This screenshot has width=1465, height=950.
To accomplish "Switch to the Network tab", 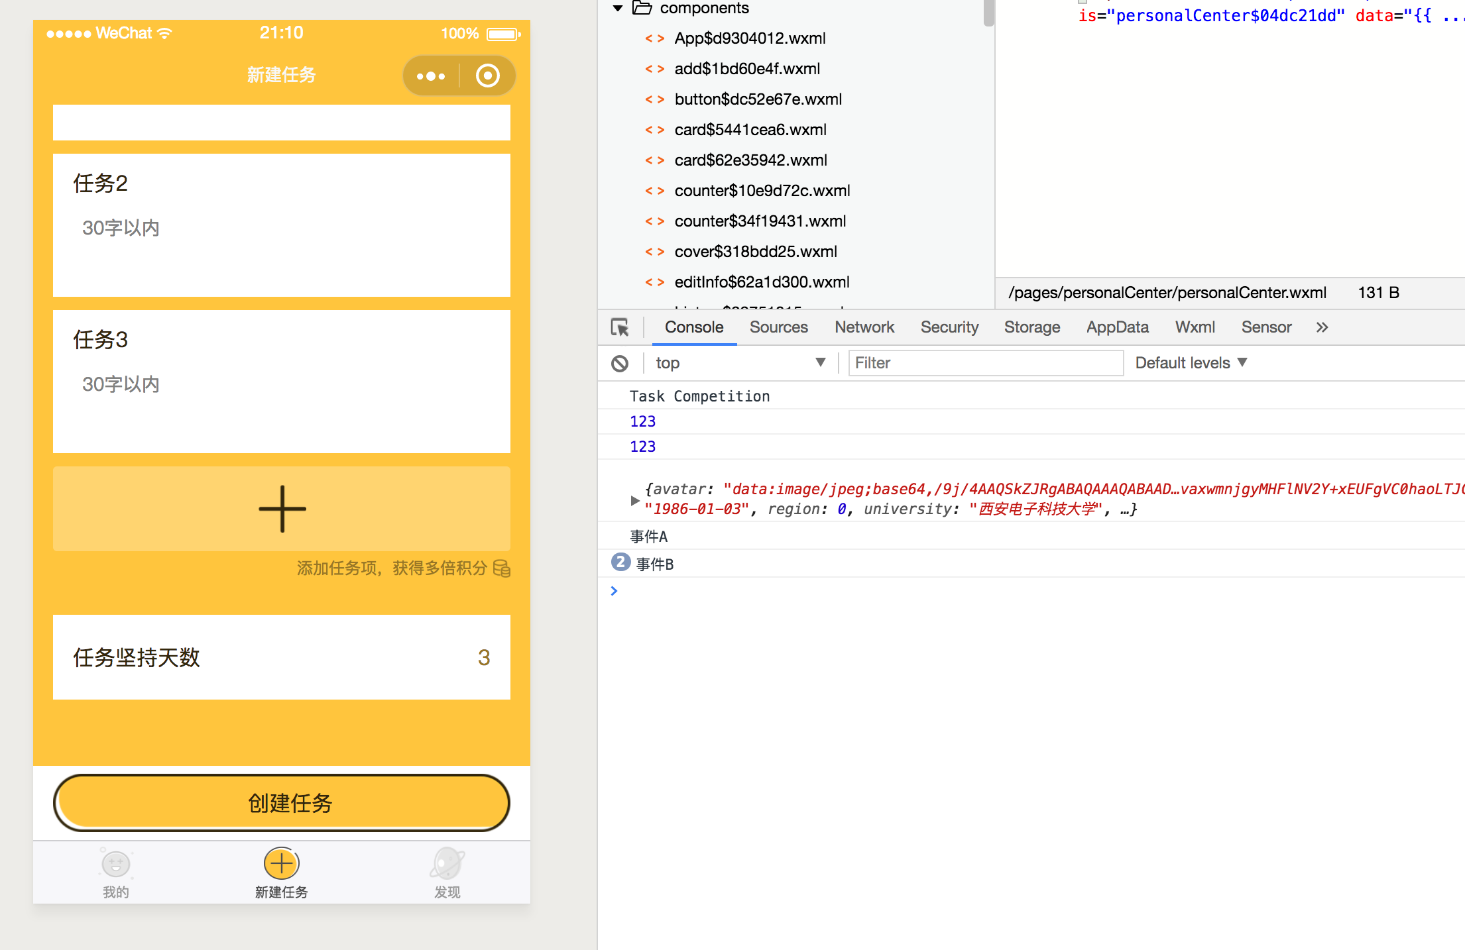I will pos(864,327).
